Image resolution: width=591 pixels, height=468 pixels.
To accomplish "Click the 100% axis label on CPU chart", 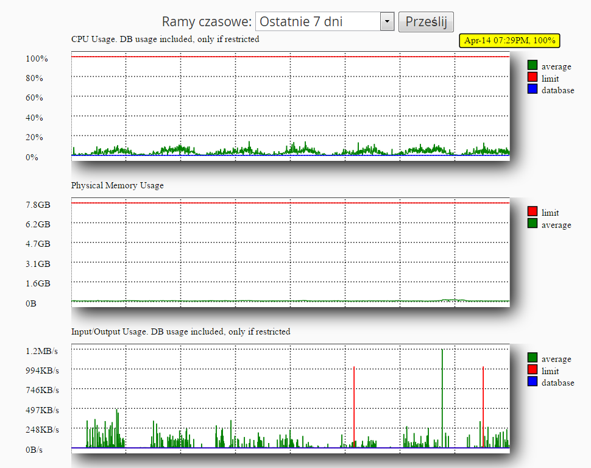I will tap(37, 59).
